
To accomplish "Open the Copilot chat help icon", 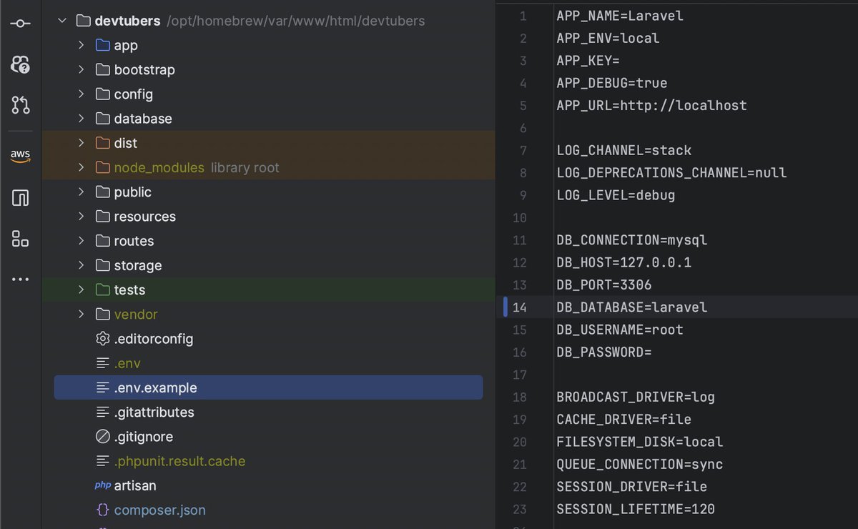I will pos(21,64).
